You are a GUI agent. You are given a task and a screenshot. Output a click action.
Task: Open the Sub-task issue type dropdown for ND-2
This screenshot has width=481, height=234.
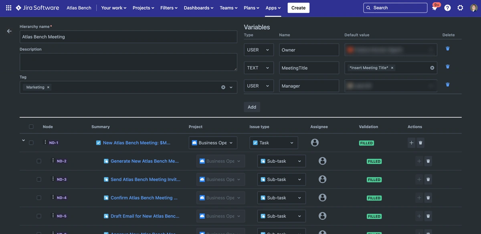281,161
